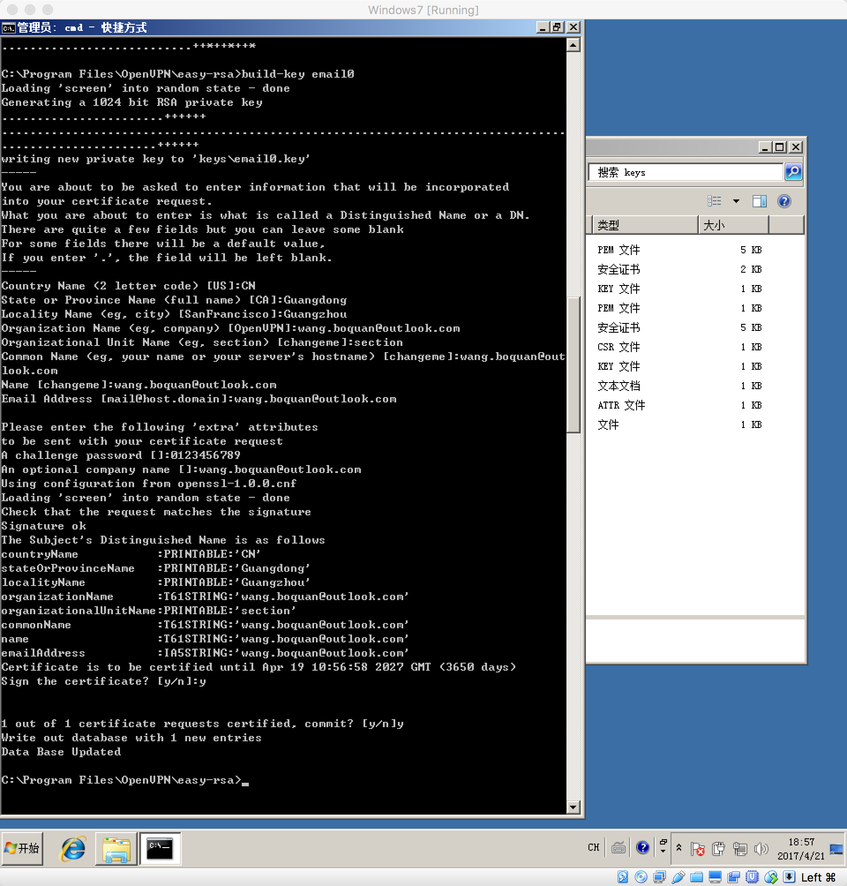This screenshot has height=886, width=847.
Task: Click the 搜索 keys search field
Action: (685, 172)
